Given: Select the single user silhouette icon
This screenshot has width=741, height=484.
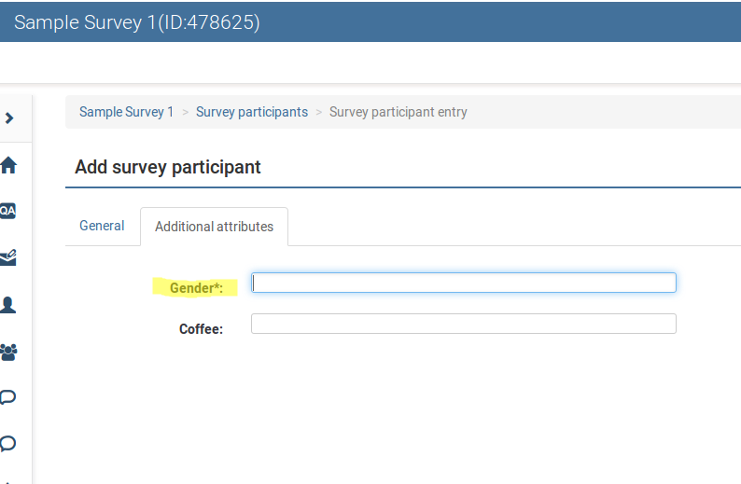Looking at the screenshot, I should click(8, 305).
